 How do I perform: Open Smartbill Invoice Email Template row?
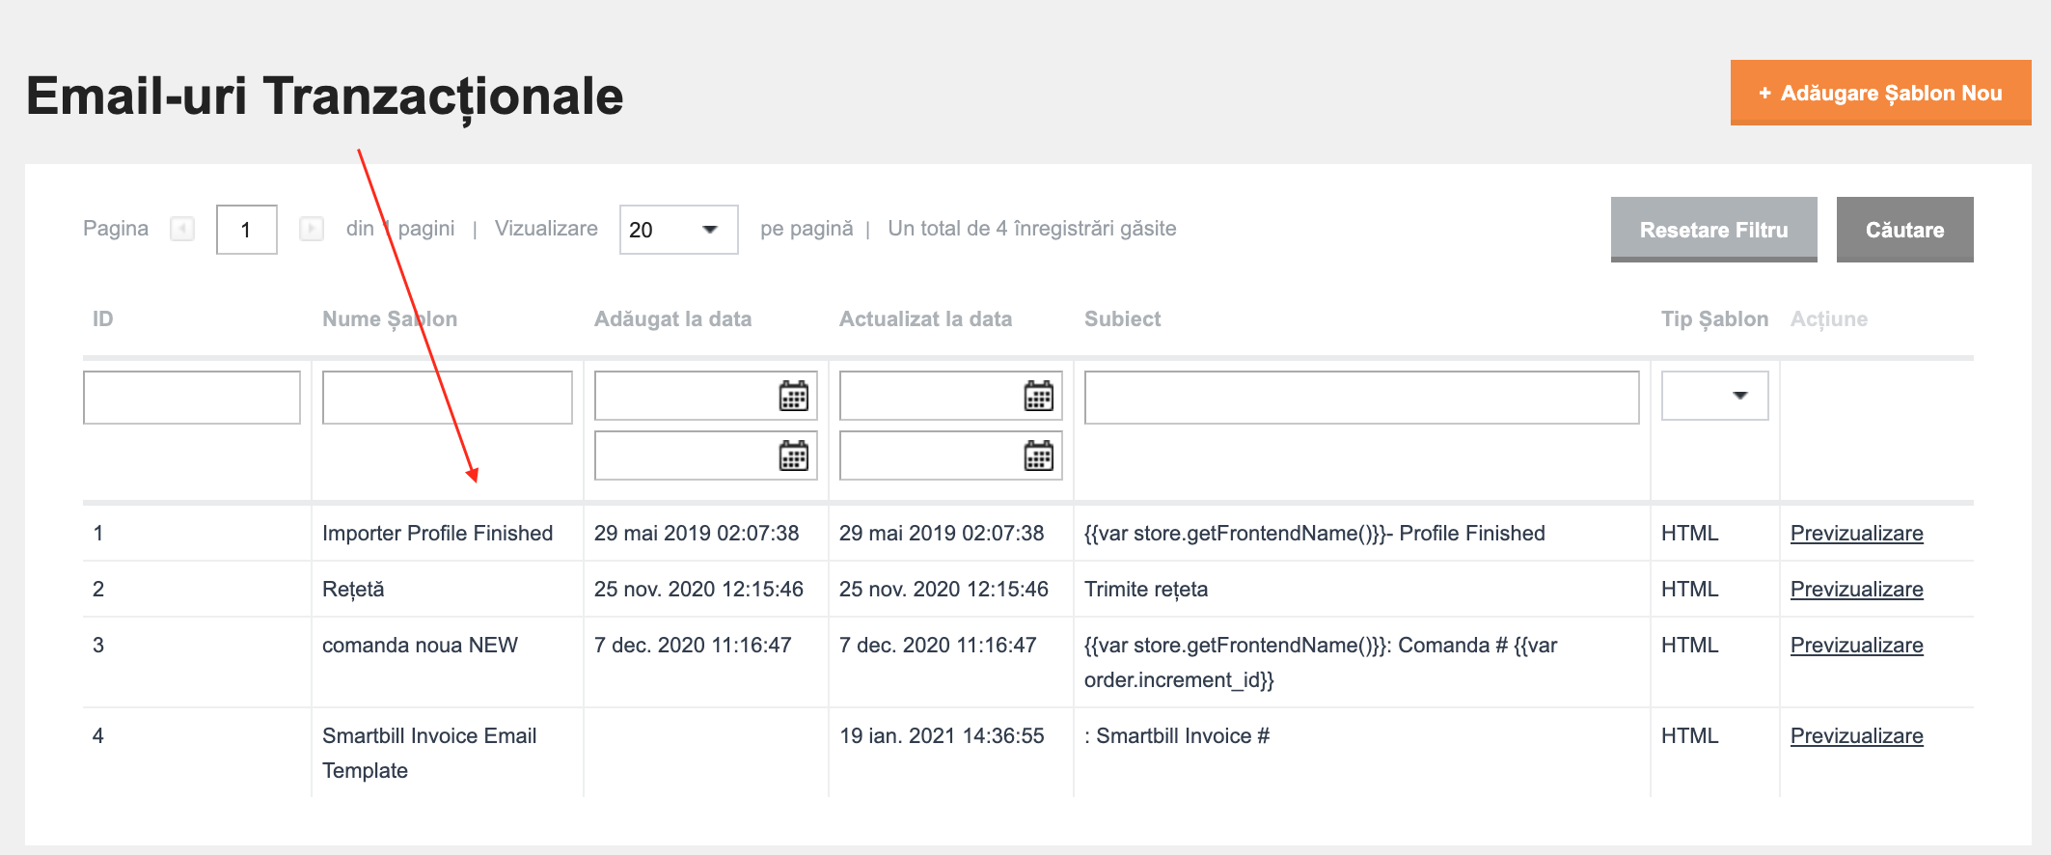1028,753
